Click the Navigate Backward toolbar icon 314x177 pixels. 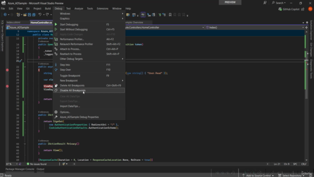pos(5,15)
